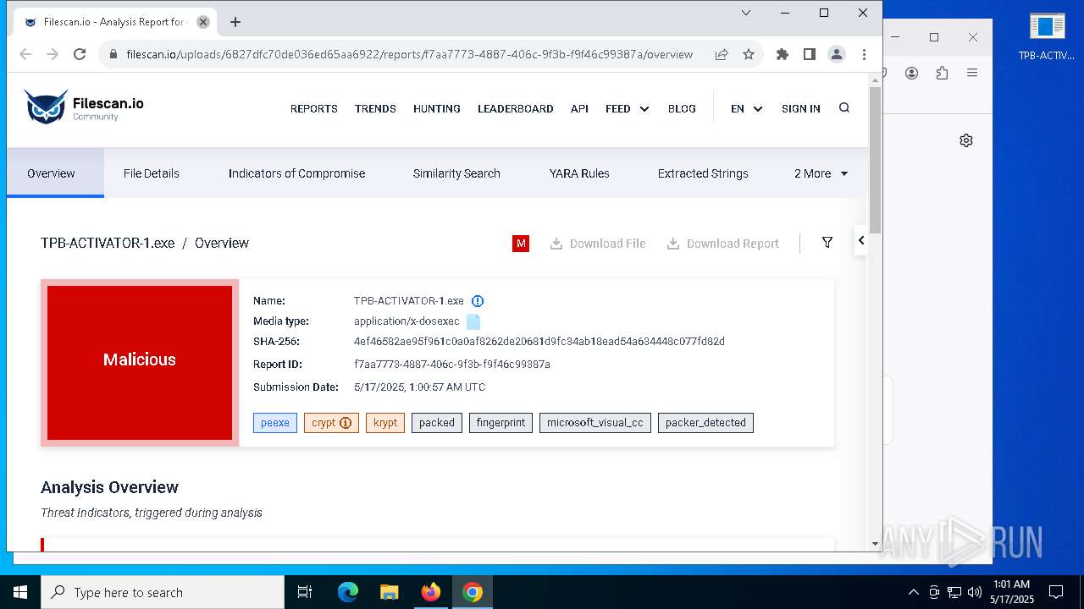Click the red Malicious verdict box
1084x609 pixels.
pyautogui.click(x=140, y=363)
